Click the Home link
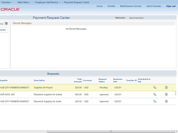 click(x=100, y=6)
